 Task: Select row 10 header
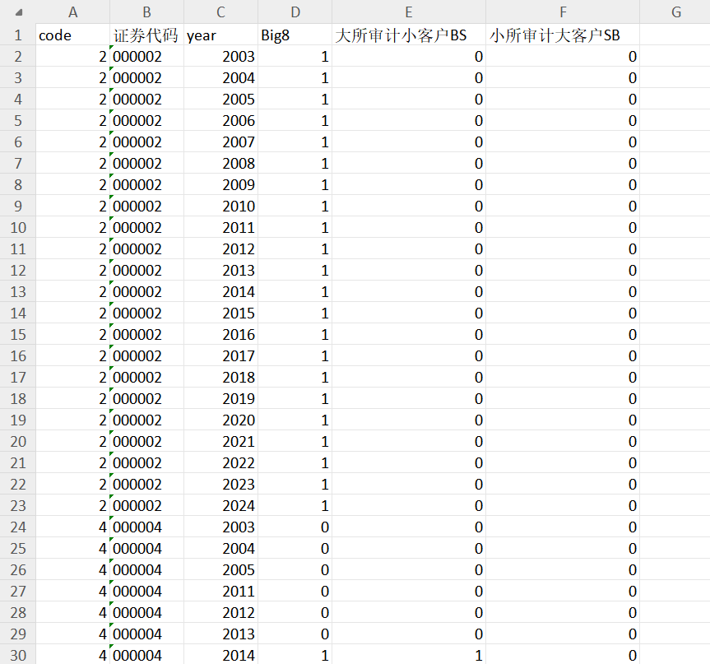18,227
